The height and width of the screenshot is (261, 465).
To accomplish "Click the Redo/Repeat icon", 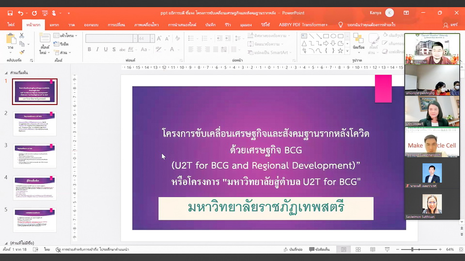I will (x=34, y=13).
